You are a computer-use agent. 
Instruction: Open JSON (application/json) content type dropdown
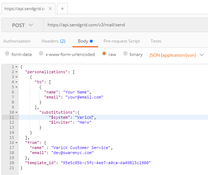(x=177, y=55)
